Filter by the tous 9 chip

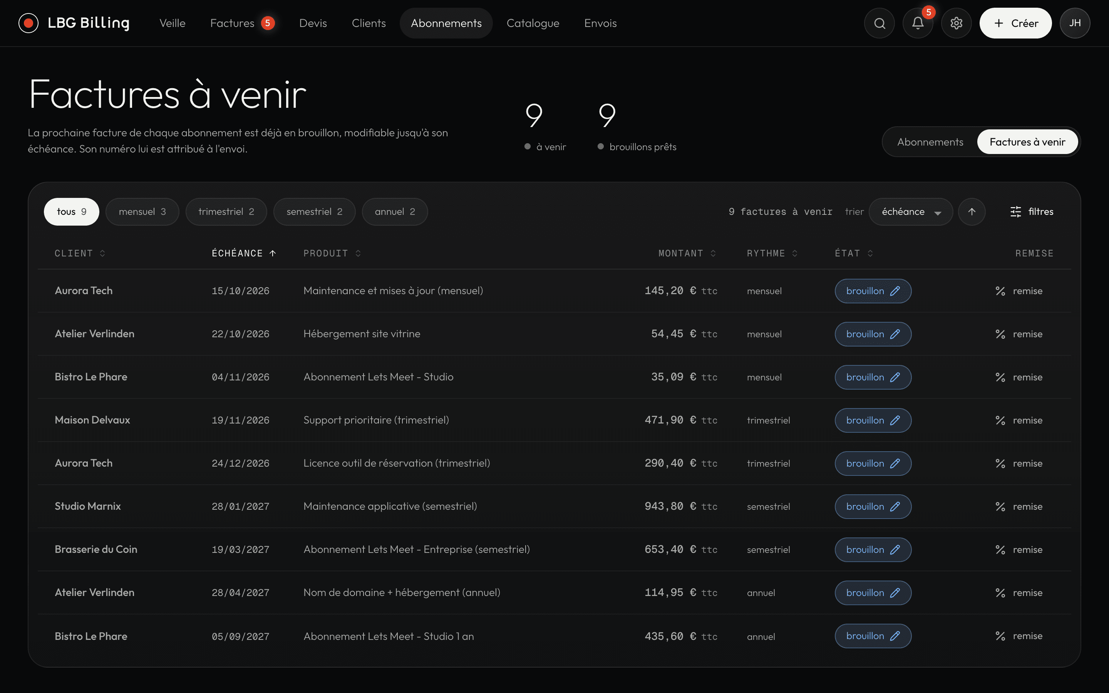click(72, 212)
